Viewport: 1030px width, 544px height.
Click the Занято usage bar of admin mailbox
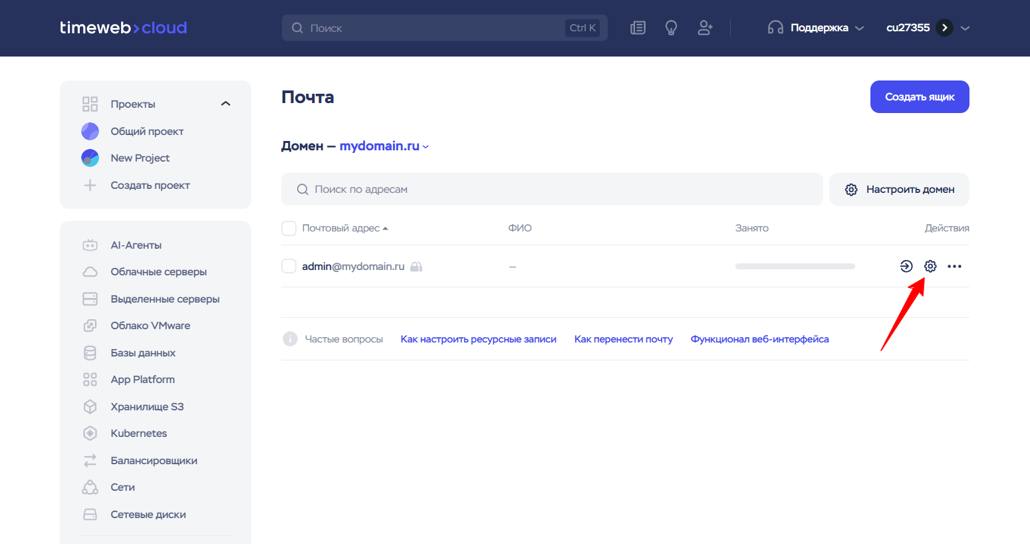pos(795,266)
